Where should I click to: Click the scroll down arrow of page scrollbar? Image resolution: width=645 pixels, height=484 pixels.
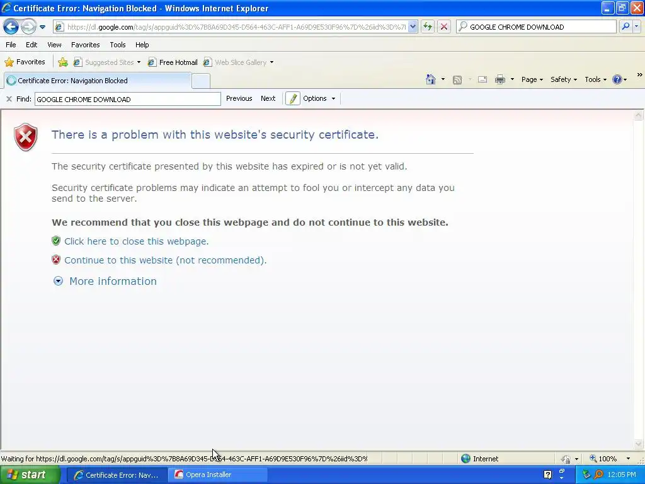pyautogui.click(x=639, y=444)
